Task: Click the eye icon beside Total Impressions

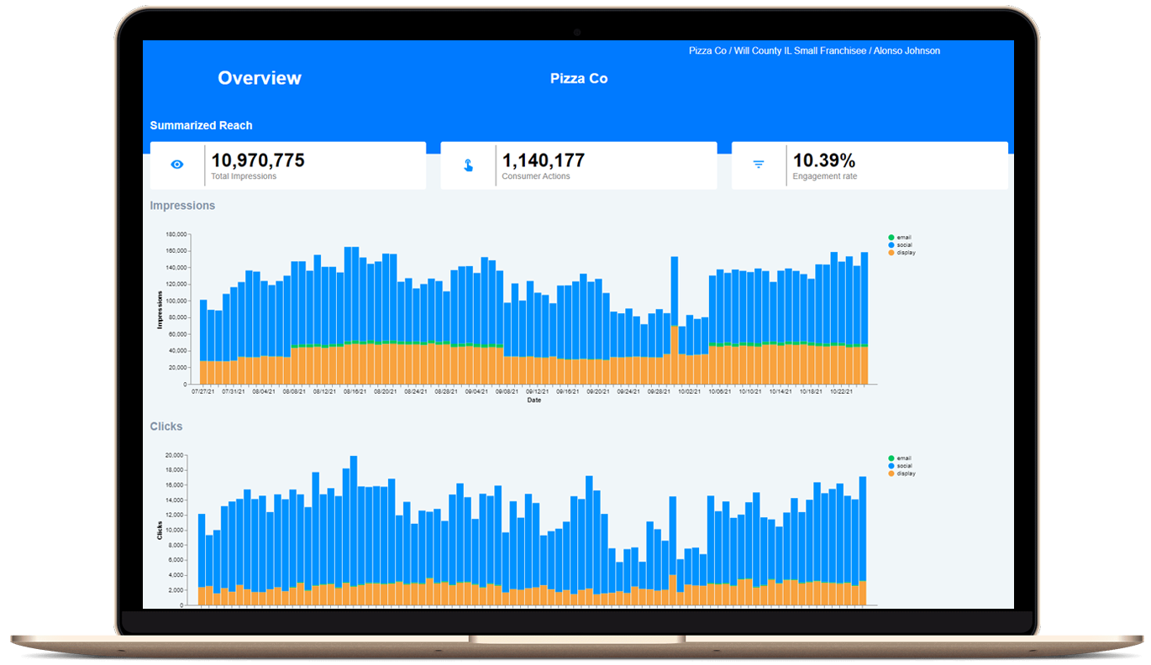Action: pyautogui.click(x=176, y=165)
